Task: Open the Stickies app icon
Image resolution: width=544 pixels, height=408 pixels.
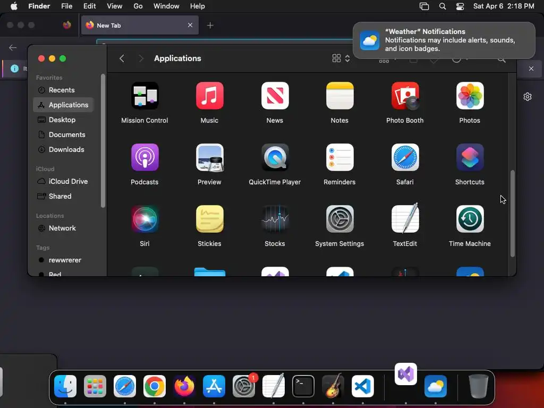Action: pos(209,219)
